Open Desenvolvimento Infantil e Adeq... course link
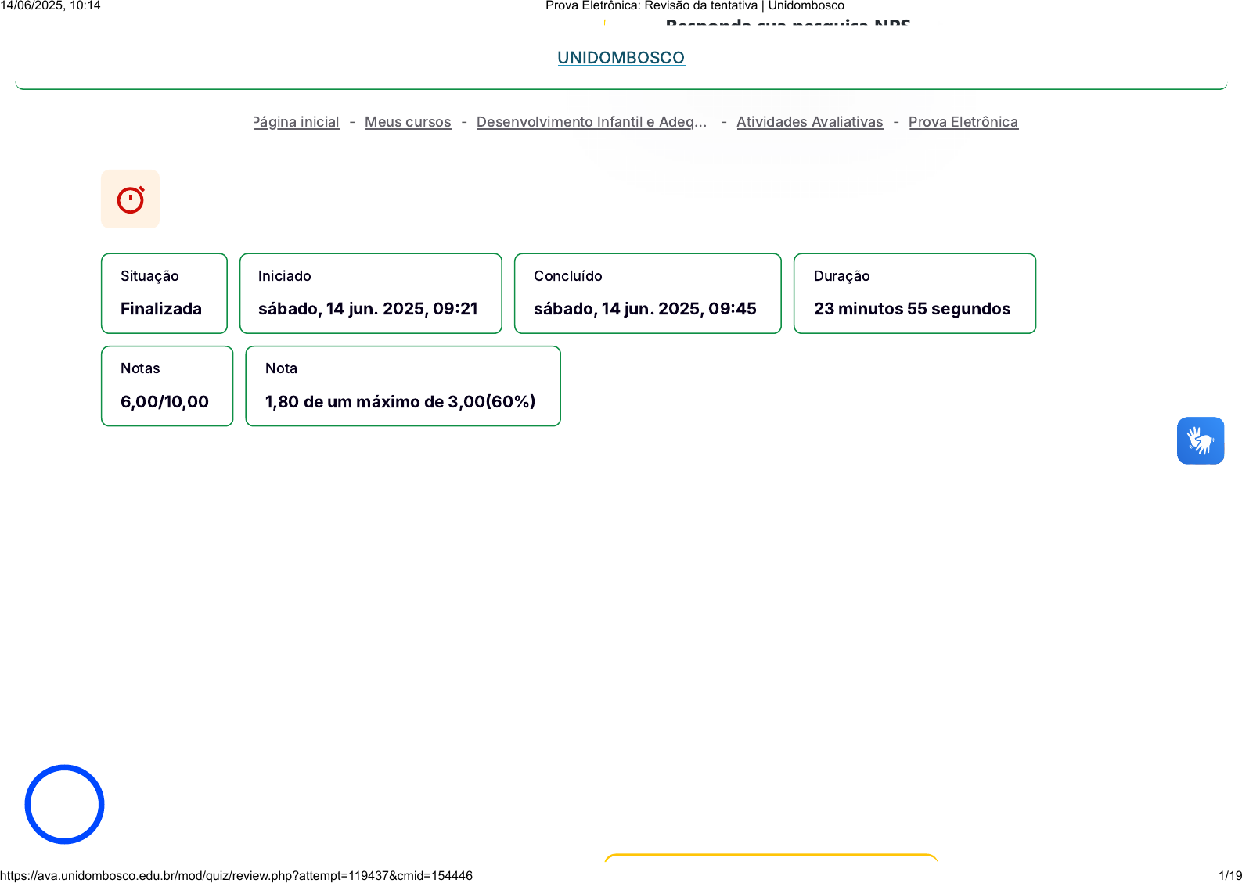Screen dimensions: 1242x883 tap(591, 122)
